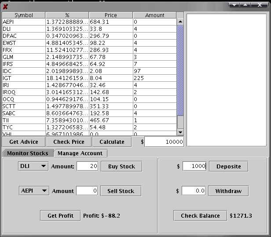The width and height of the screenshot is (271, 237).
Task: Select the Manage Account tab
Action: pyautogui.click(x=80, y=153)
